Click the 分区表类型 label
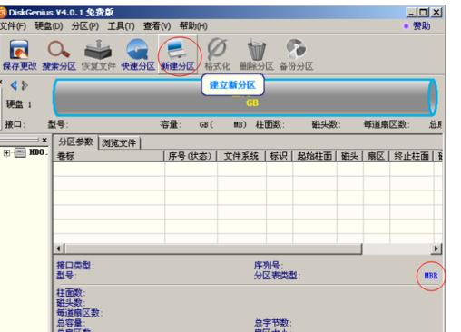 (277, 276)
